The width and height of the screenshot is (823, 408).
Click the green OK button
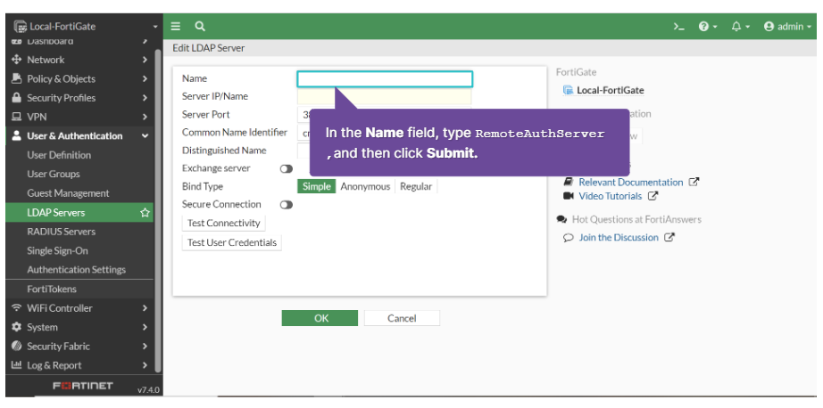[320, 318]
